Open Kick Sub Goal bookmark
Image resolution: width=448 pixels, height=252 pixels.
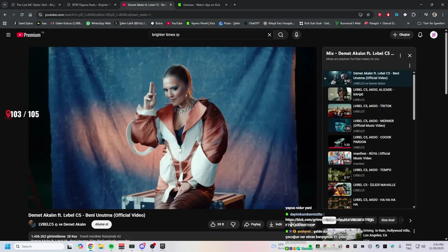coord(315,23)
